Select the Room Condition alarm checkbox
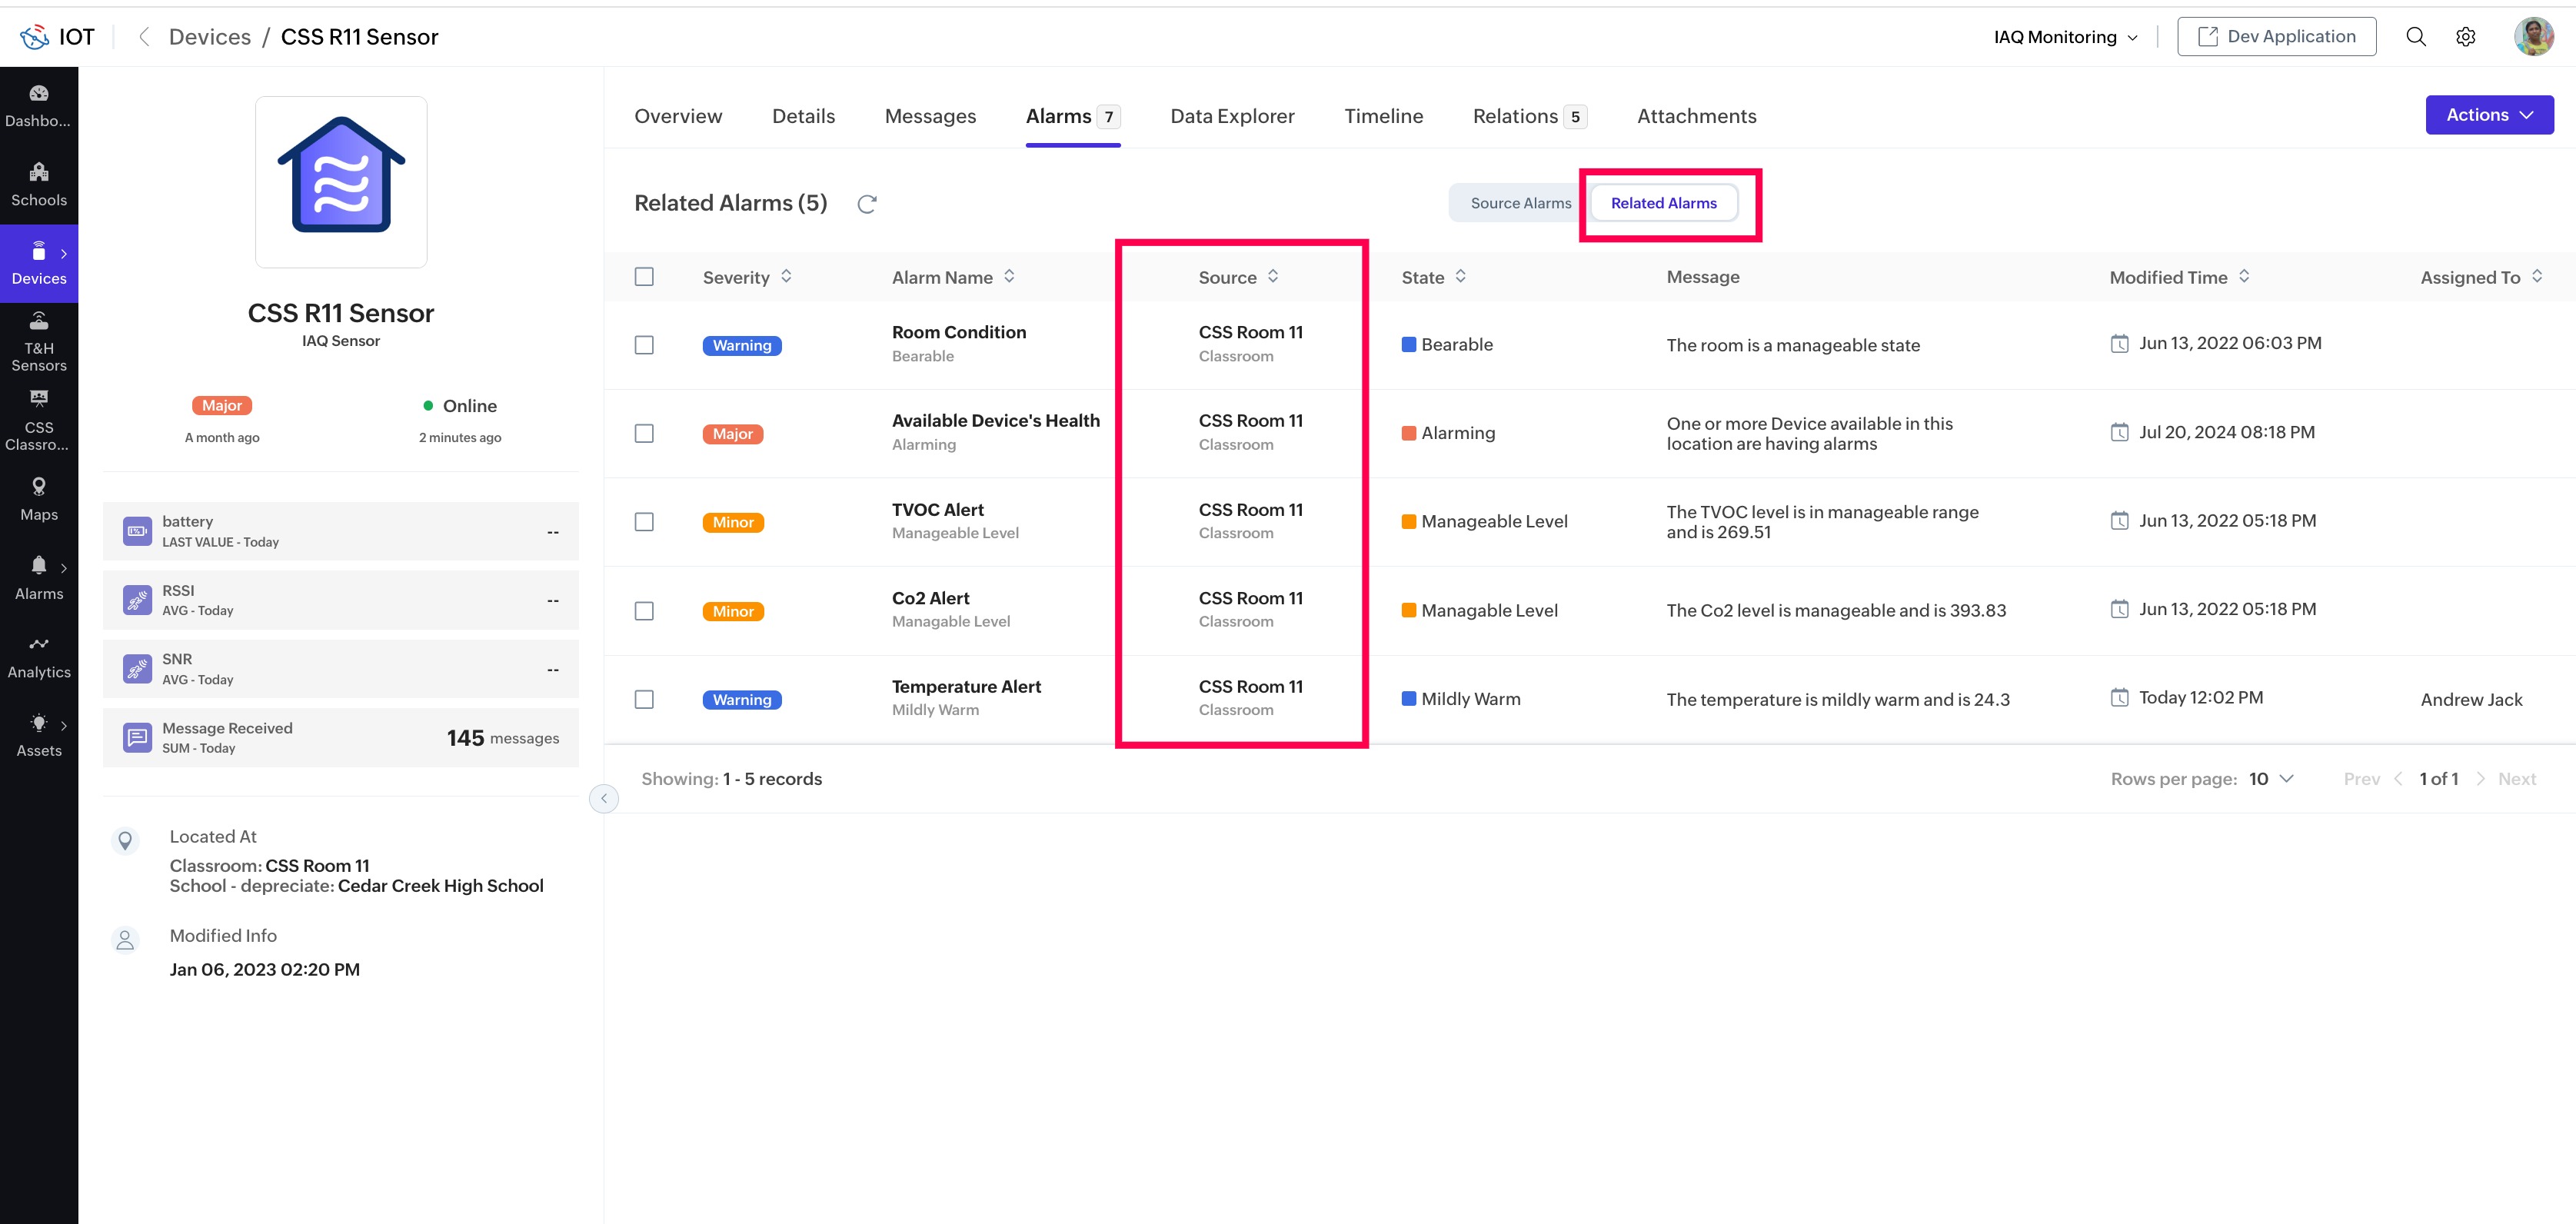The width and height of the screenshot is (2576, 1224). click(x=644, y=345)
